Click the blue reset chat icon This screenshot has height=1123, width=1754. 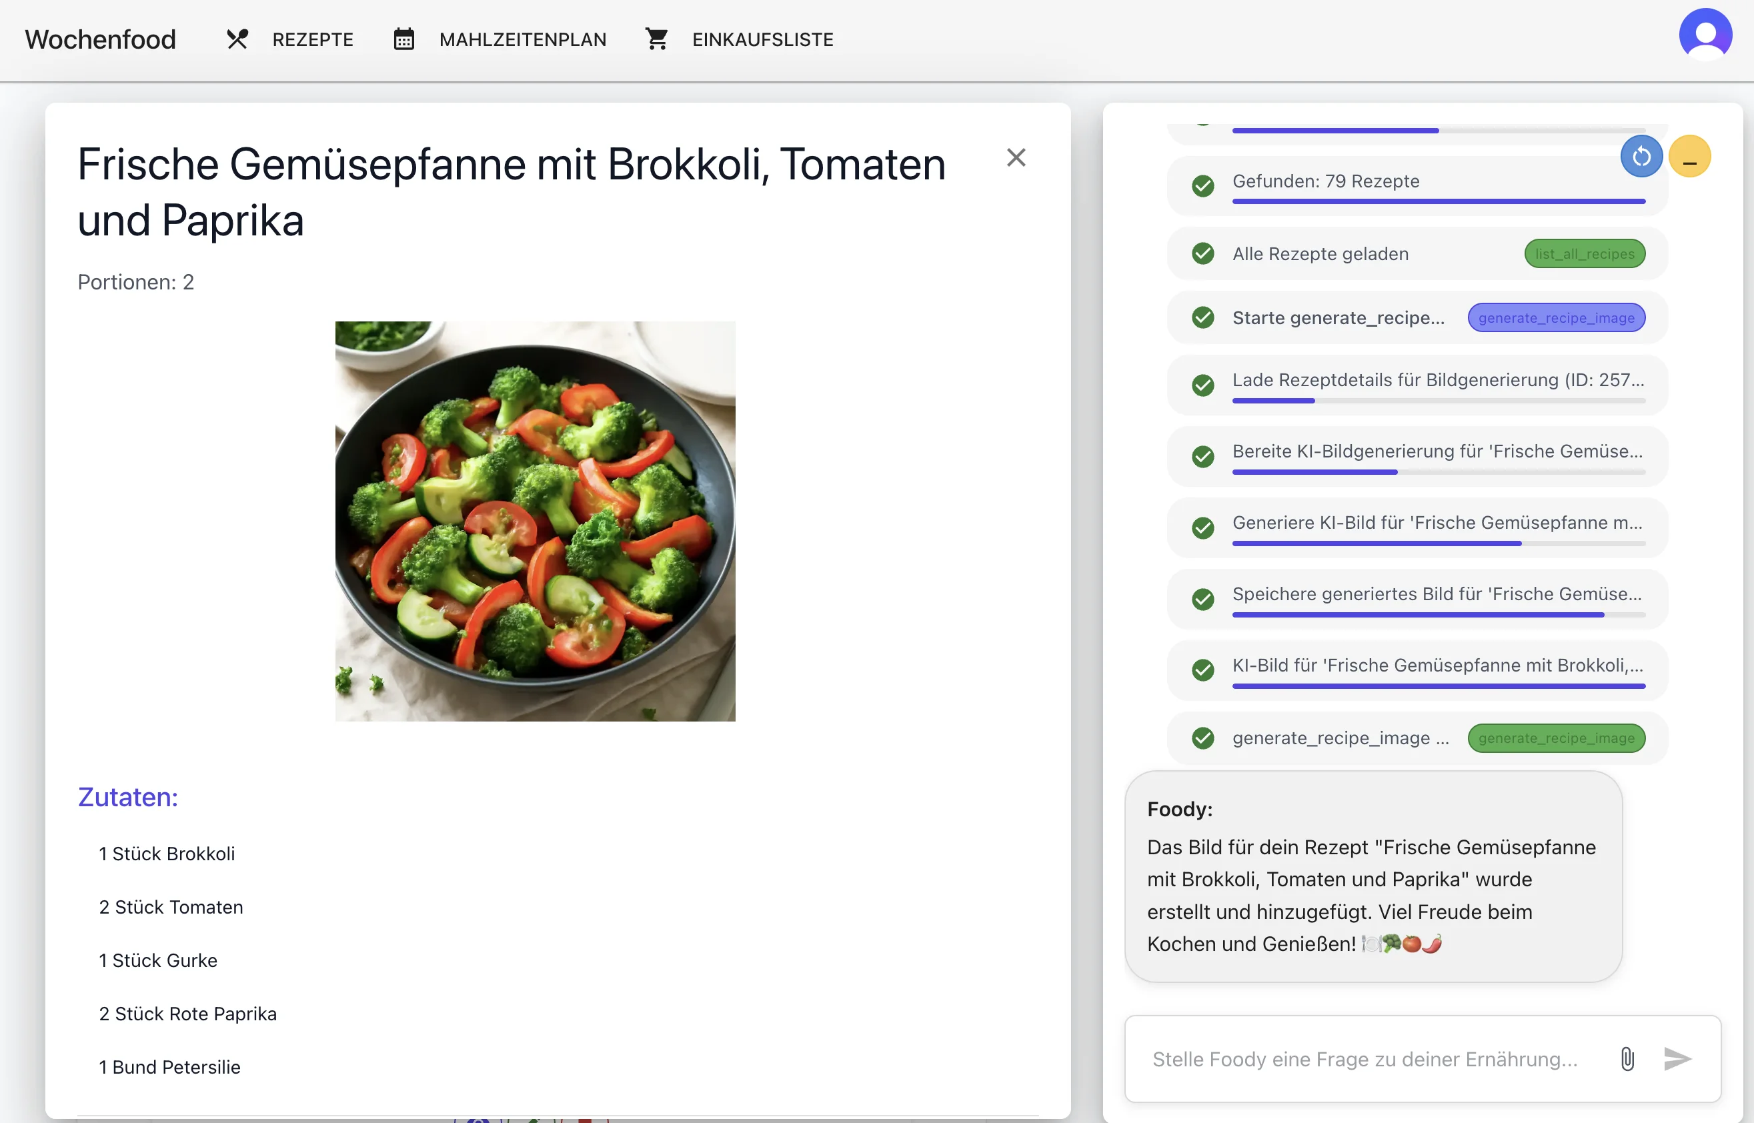(x=1641, y=156)
